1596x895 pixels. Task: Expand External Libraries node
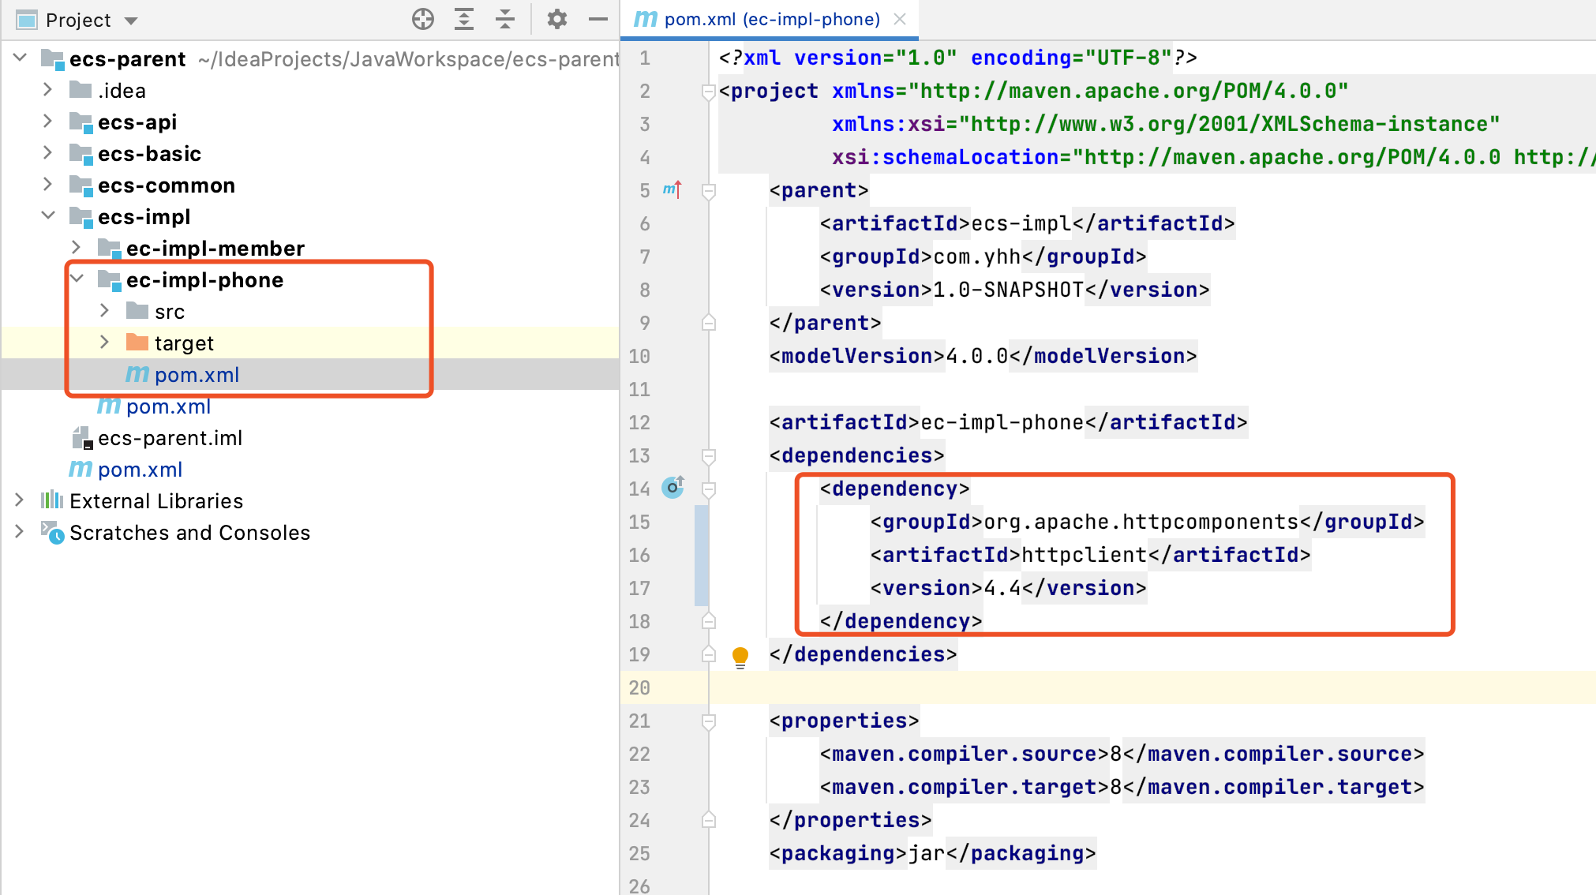(x=19, y=500)
